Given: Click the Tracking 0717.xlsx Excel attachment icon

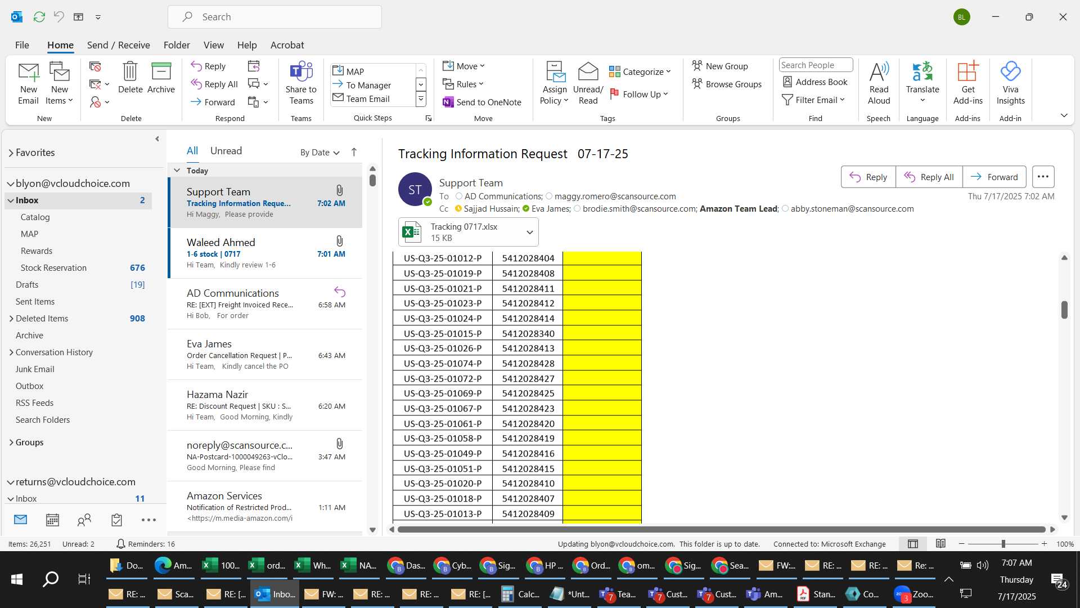Looking at the screenshot, I should [412, 232].
